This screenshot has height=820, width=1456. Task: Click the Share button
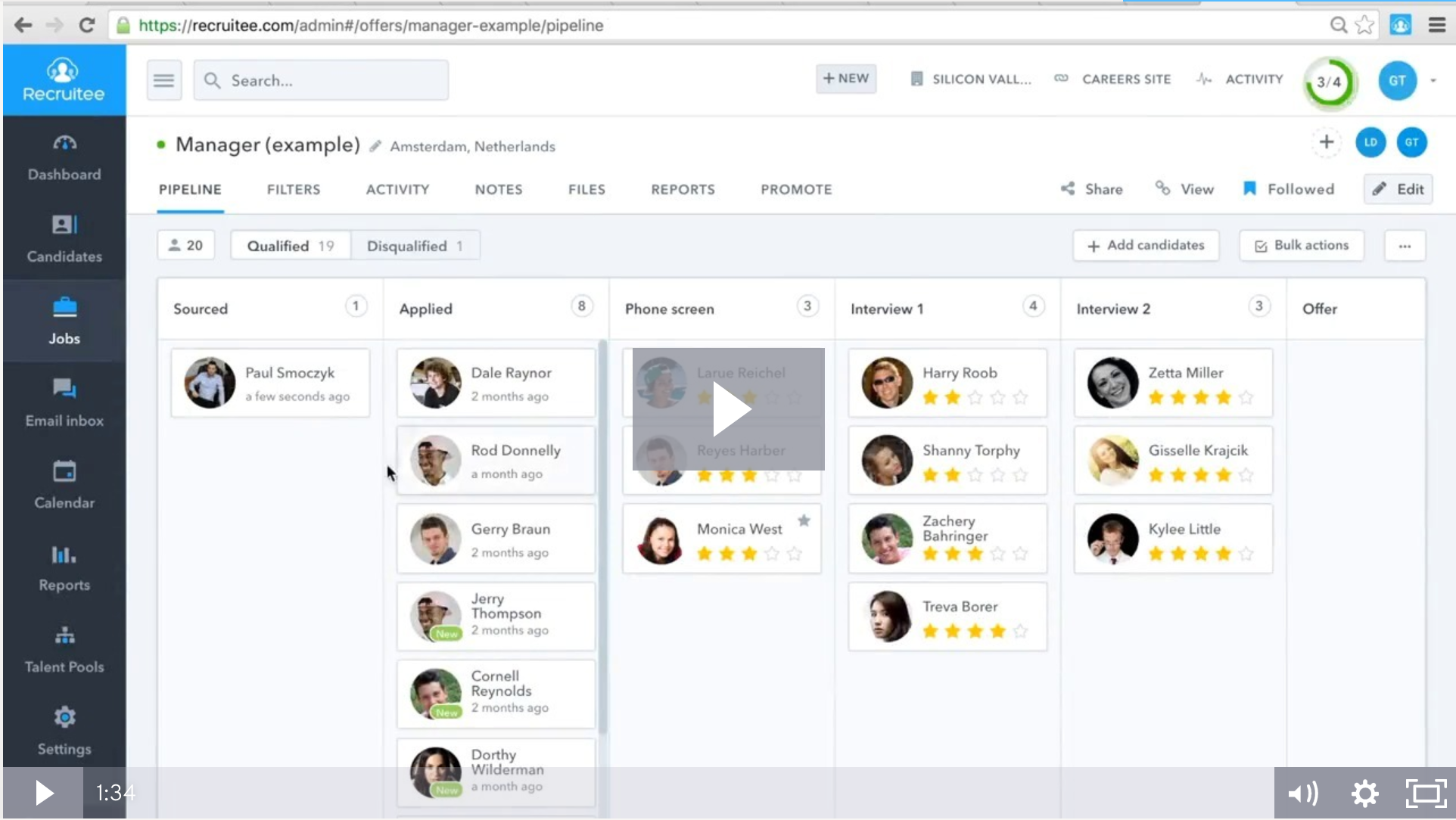tap(1092, 189)
